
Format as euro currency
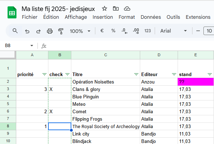[x=102, y=31]
